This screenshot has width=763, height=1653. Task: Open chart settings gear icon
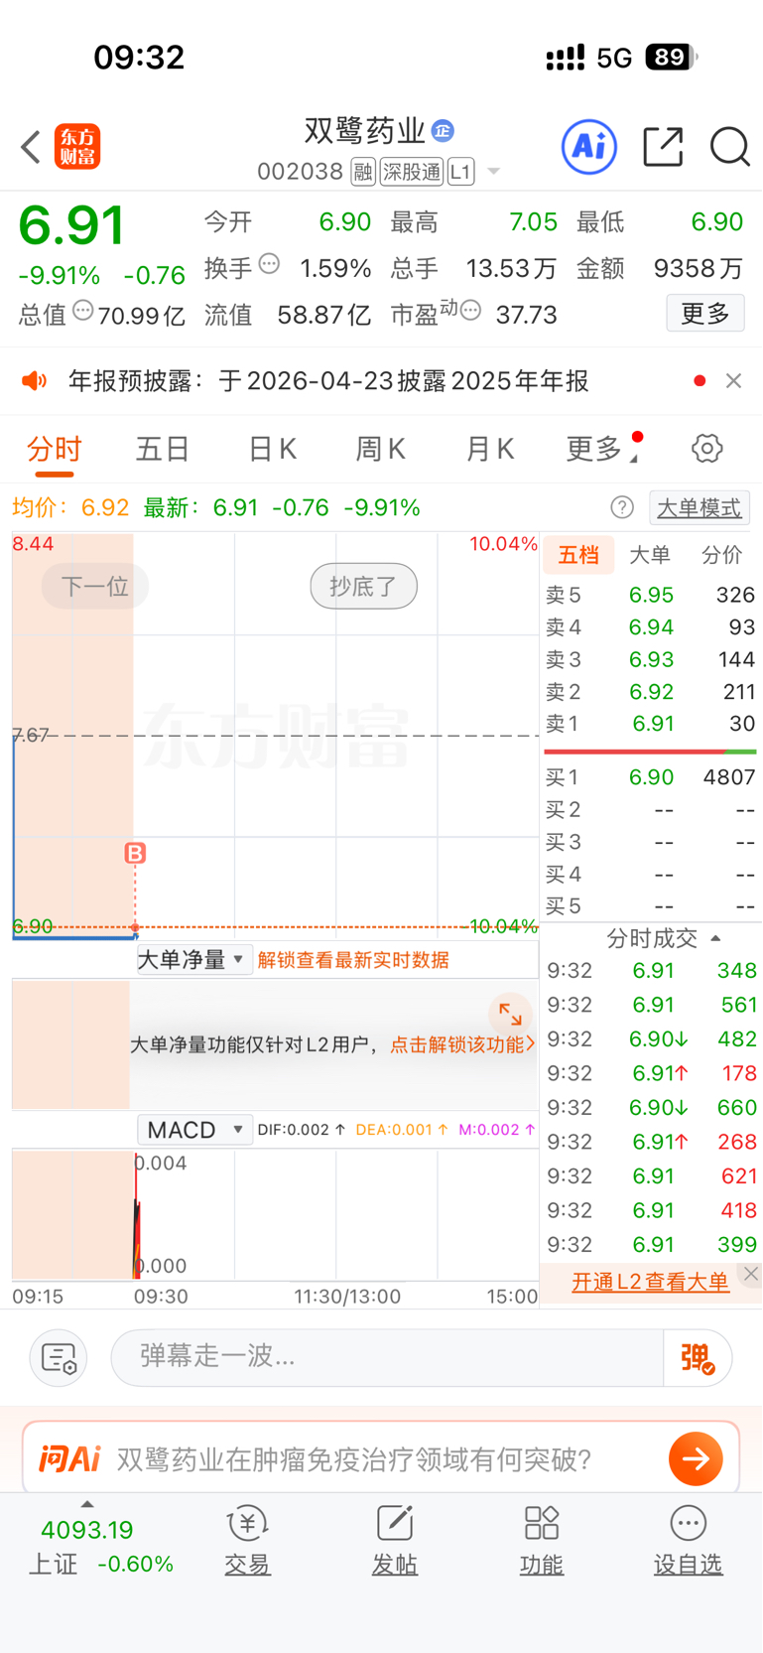706,449
